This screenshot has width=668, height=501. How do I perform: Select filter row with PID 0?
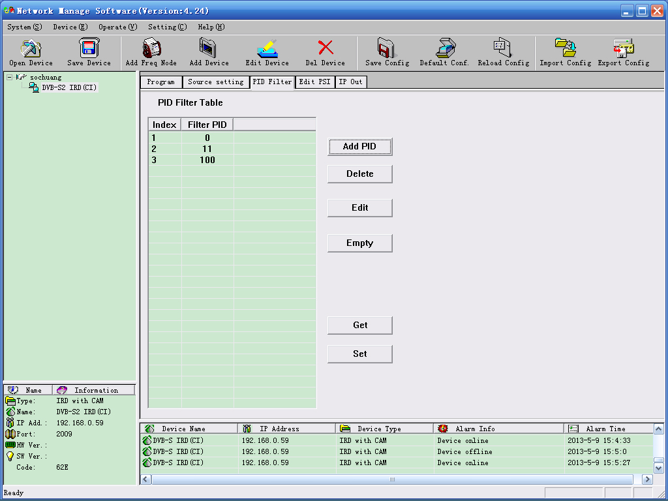(232, 138)
